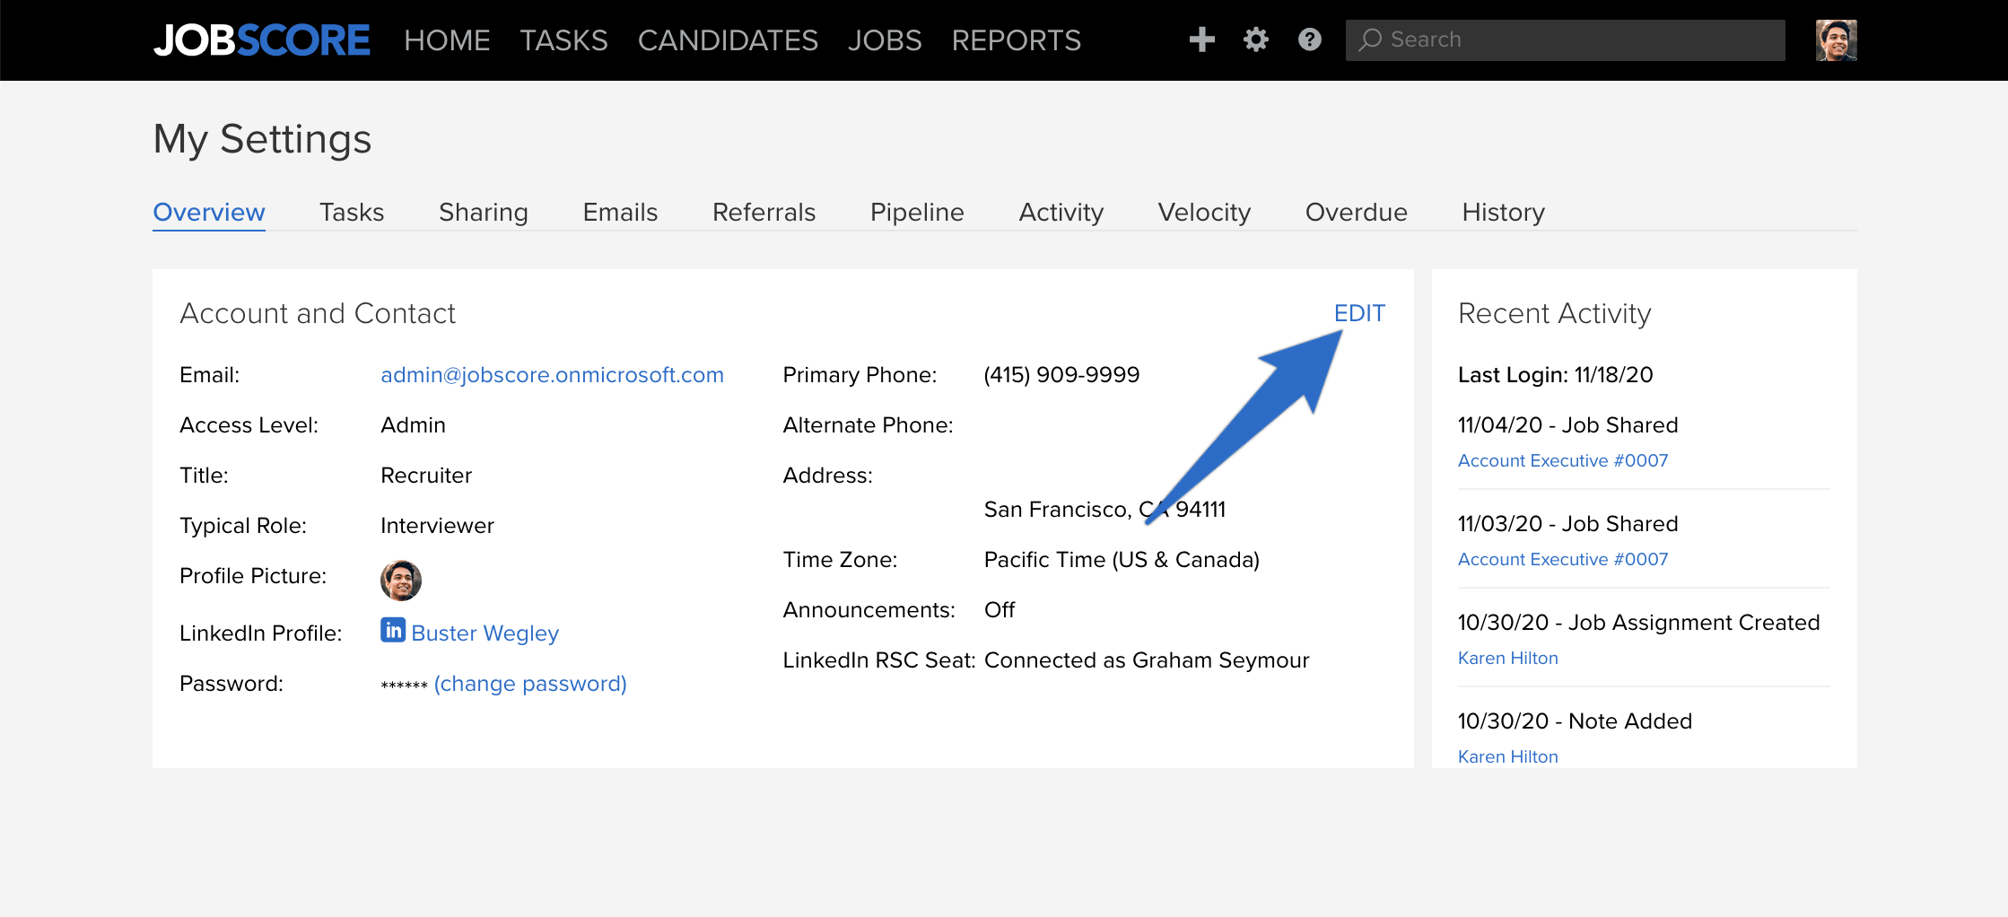This screenshot has width=2008, height=917.
Task: Click the change password link
Action: click(x=530, y=684)
